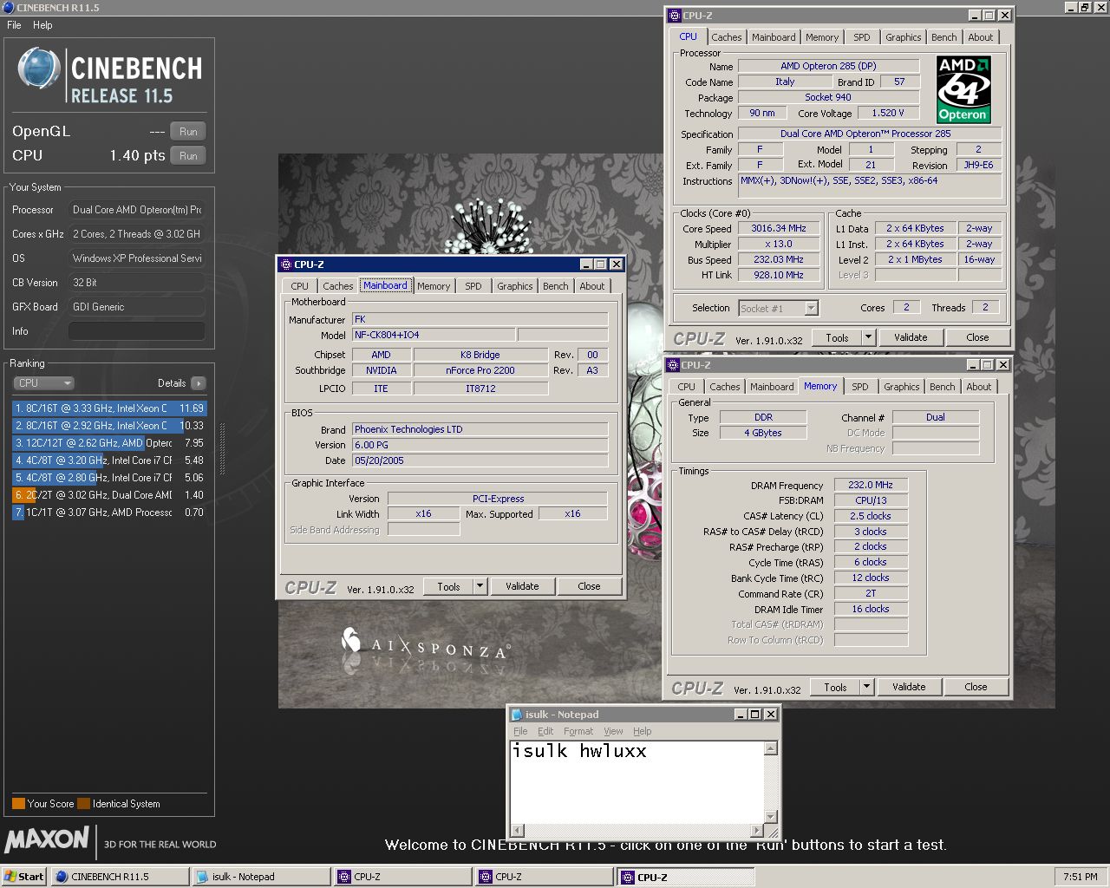1110x888 pixels.
Task: Click Close button in CPU-Z Memory window
Action: [976, 687]
